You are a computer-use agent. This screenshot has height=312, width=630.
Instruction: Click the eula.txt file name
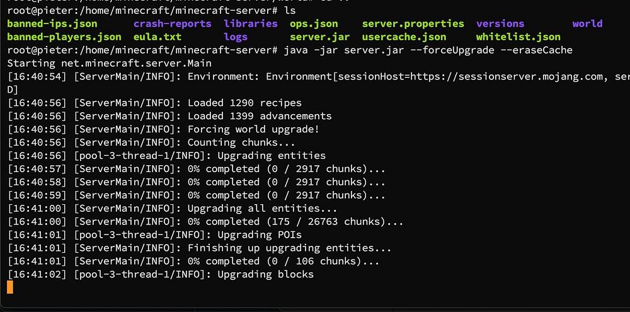[157, 37]
